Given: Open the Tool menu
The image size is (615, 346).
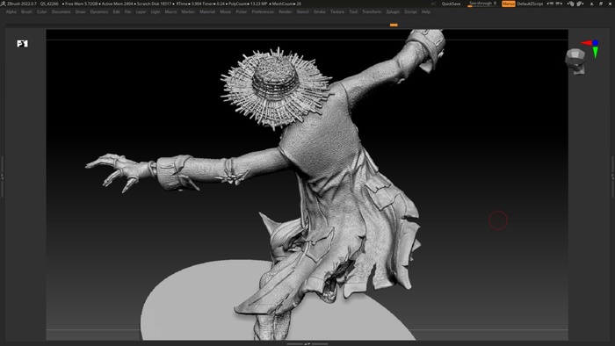Looking at the screenshot, I should pos(353,11).
